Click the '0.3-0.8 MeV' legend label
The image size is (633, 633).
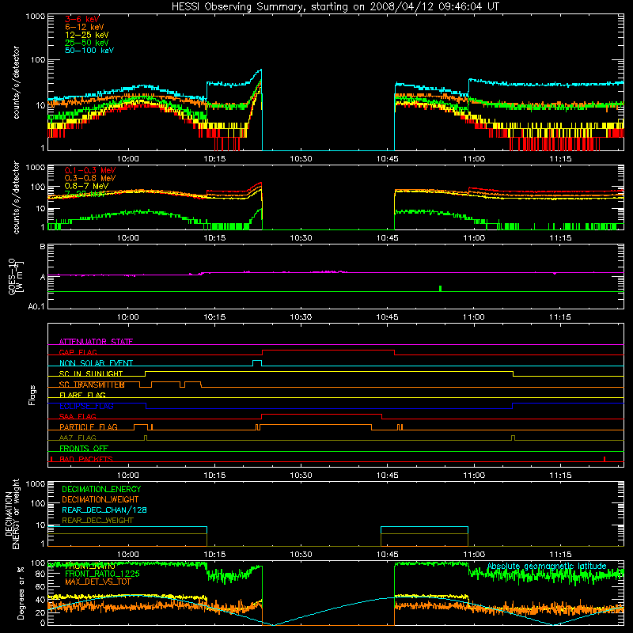pos(90,178)
